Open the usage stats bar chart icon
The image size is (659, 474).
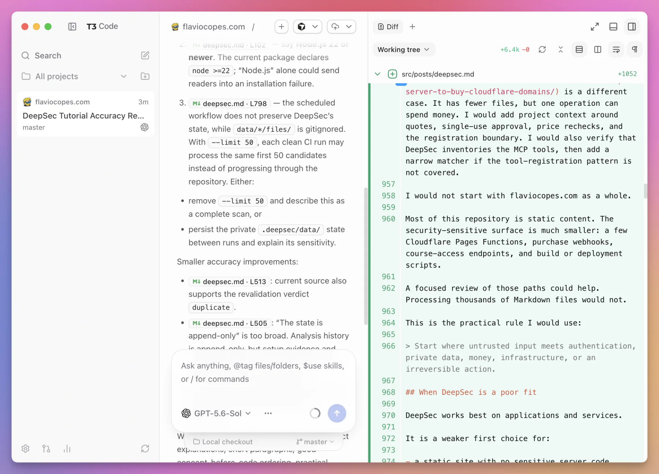67,448
